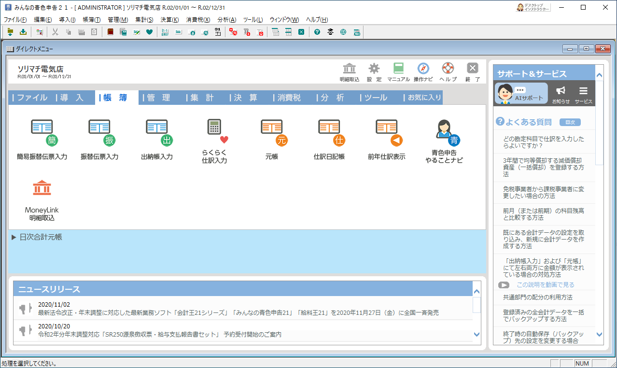Open 設定 gear icon
Viewport: 617px width, 368px height.
pos(374,72)
